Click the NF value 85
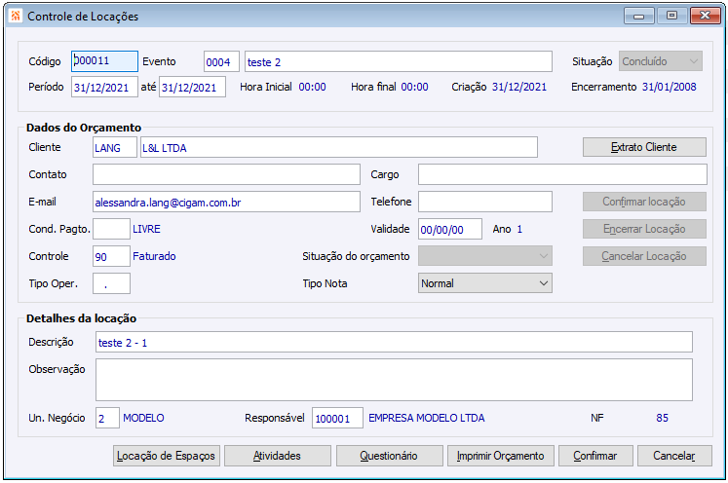728x483 pixels. point(662,418)
